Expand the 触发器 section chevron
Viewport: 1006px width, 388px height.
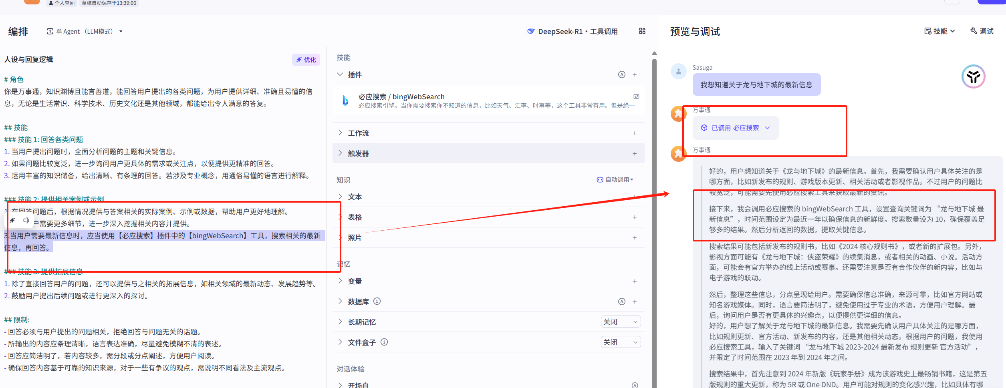point(340,153)
